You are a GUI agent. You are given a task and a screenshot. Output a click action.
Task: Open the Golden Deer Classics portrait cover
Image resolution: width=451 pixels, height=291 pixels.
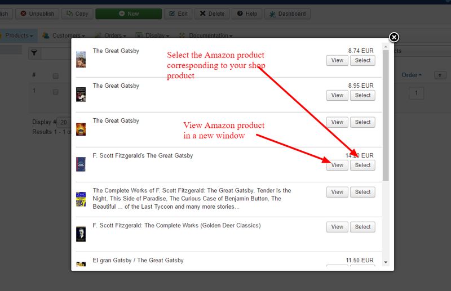[81, 234]
